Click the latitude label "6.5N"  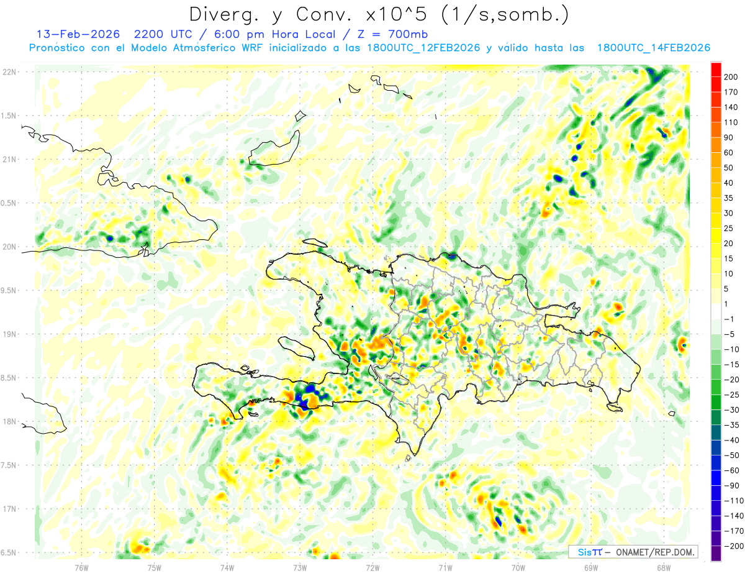tap(8, 553)
